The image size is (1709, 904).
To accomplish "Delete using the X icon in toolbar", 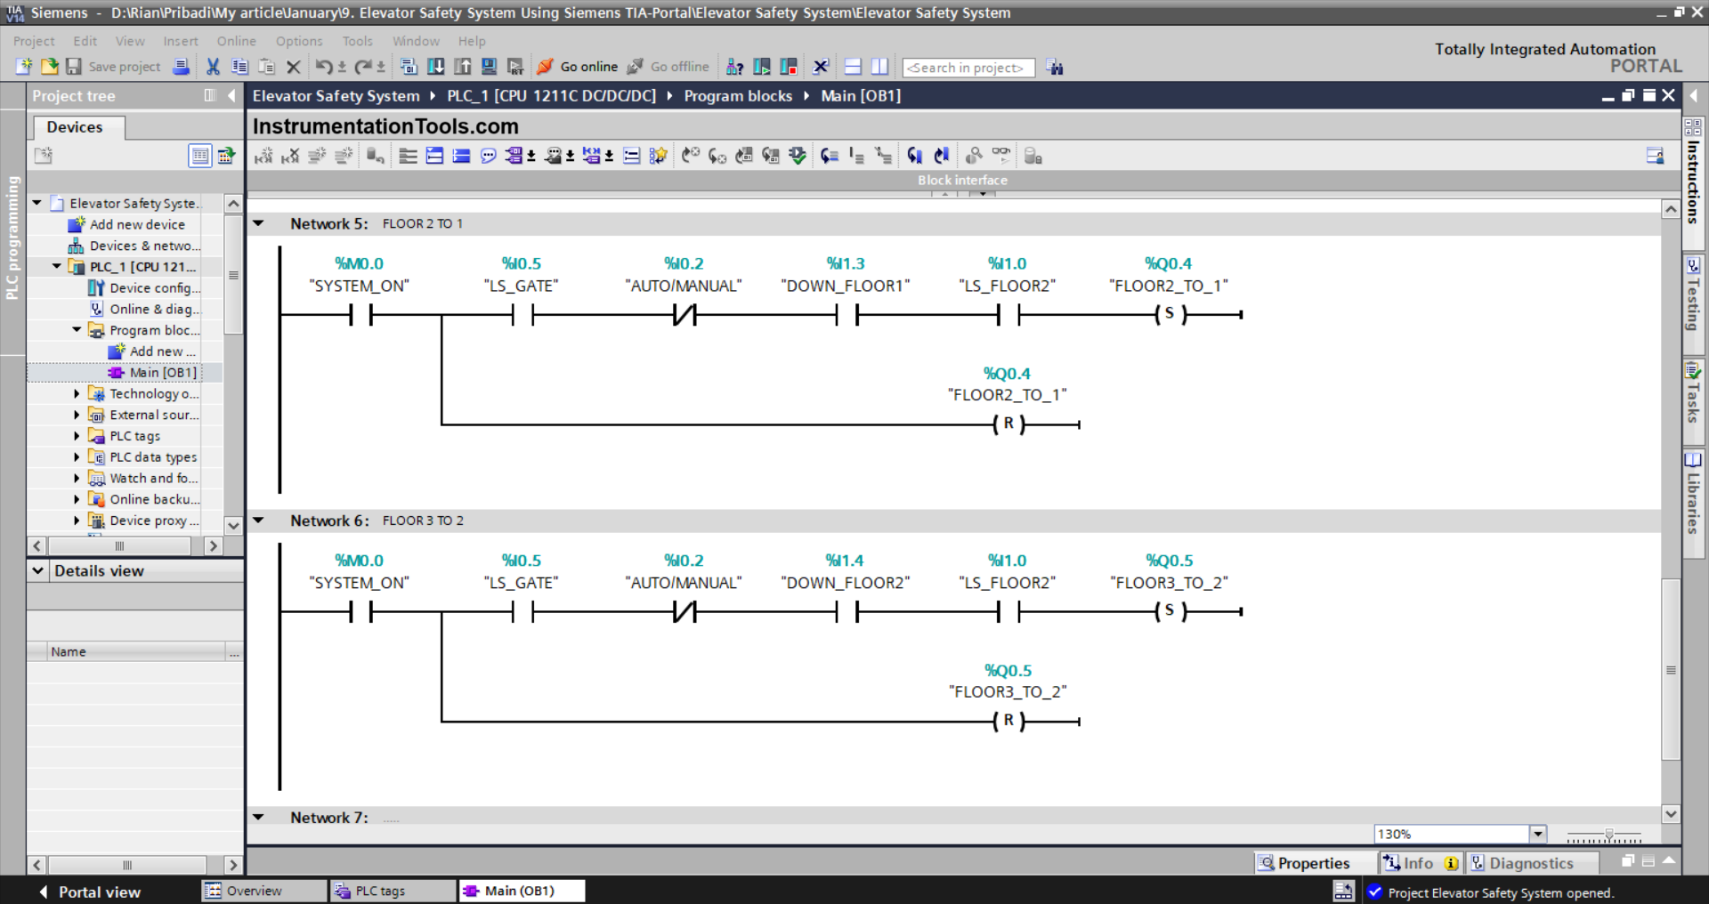I will (293, 67).
